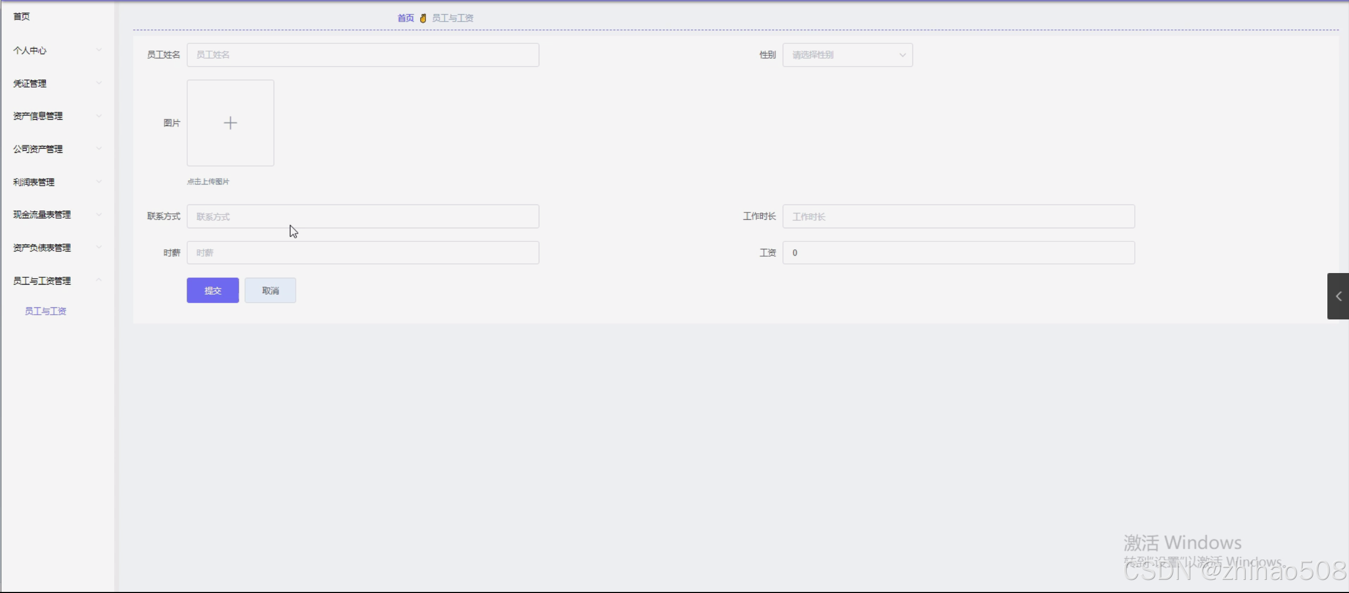Click the left arrow on dark side tab
Screen dimensions: 1349x593
[x=1338, y=296]
